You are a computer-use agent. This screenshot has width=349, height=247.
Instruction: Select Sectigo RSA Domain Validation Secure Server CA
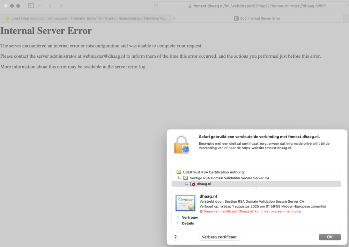point(229,178)
